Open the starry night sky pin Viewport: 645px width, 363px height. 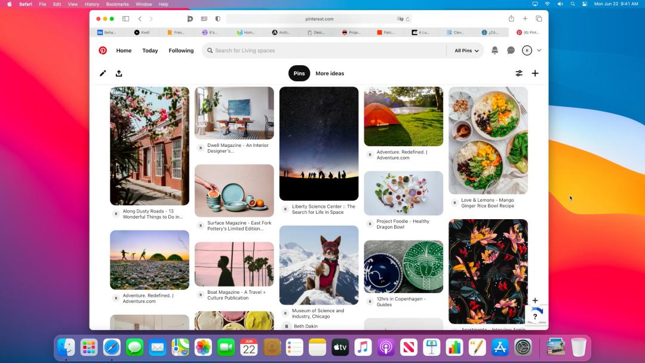click(319, 143)
